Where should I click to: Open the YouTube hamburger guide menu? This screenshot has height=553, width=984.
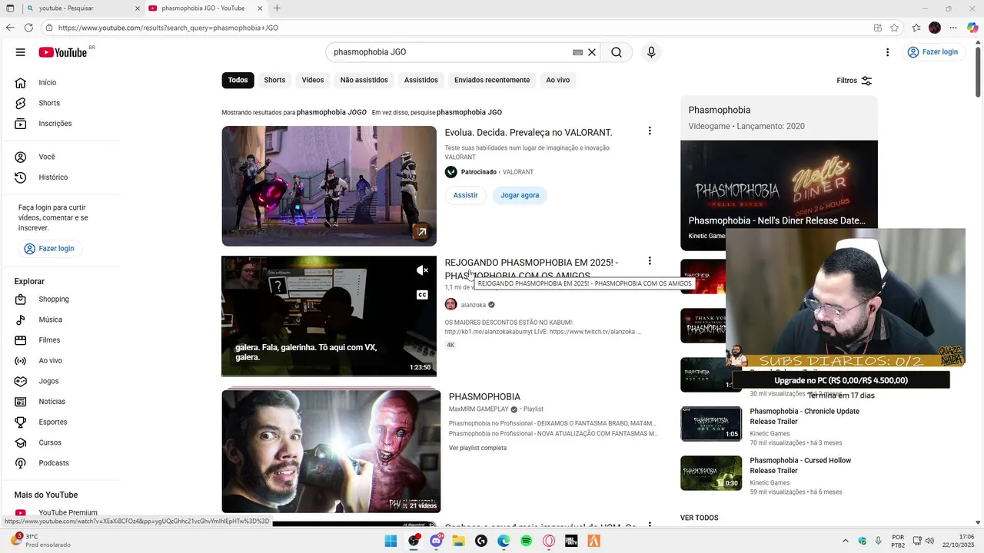pos(20,52)
